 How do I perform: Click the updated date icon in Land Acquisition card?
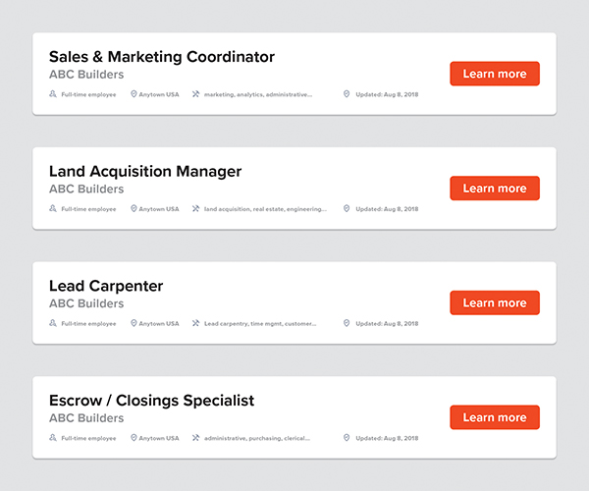point(347,208)
